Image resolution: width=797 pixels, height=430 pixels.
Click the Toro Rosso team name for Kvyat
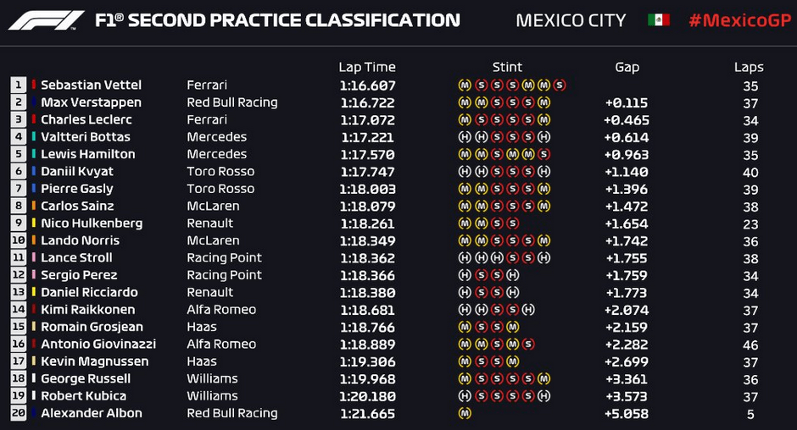(x=220, y=171)
